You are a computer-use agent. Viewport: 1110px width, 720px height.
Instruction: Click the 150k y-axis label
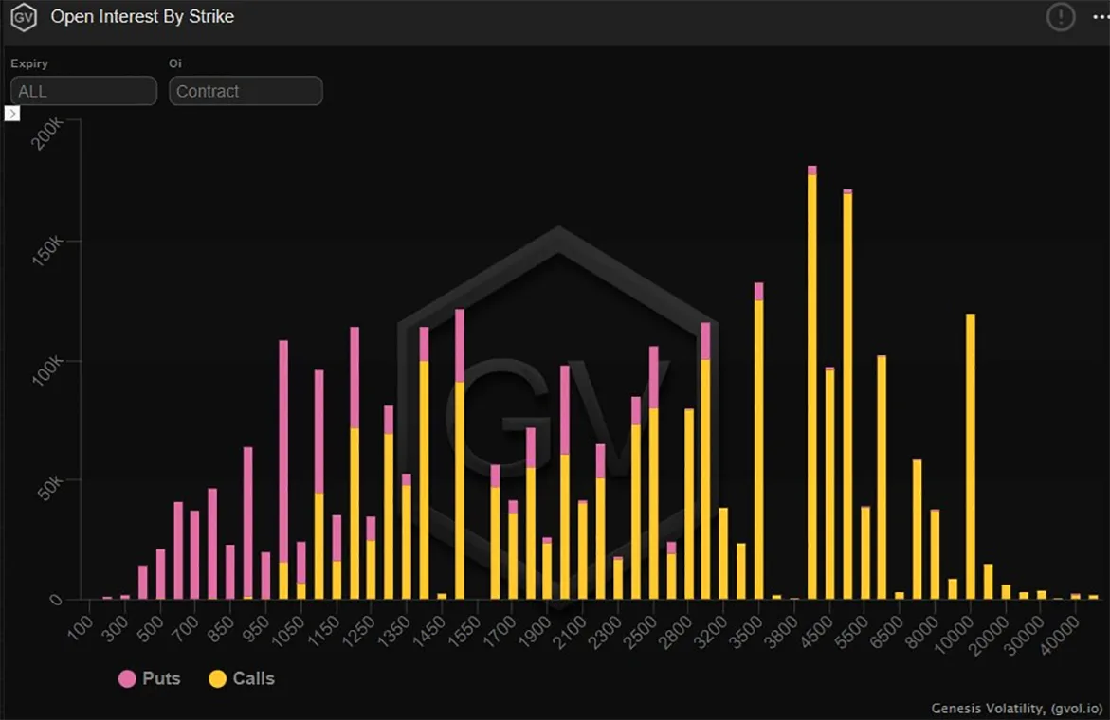[47, 251]
